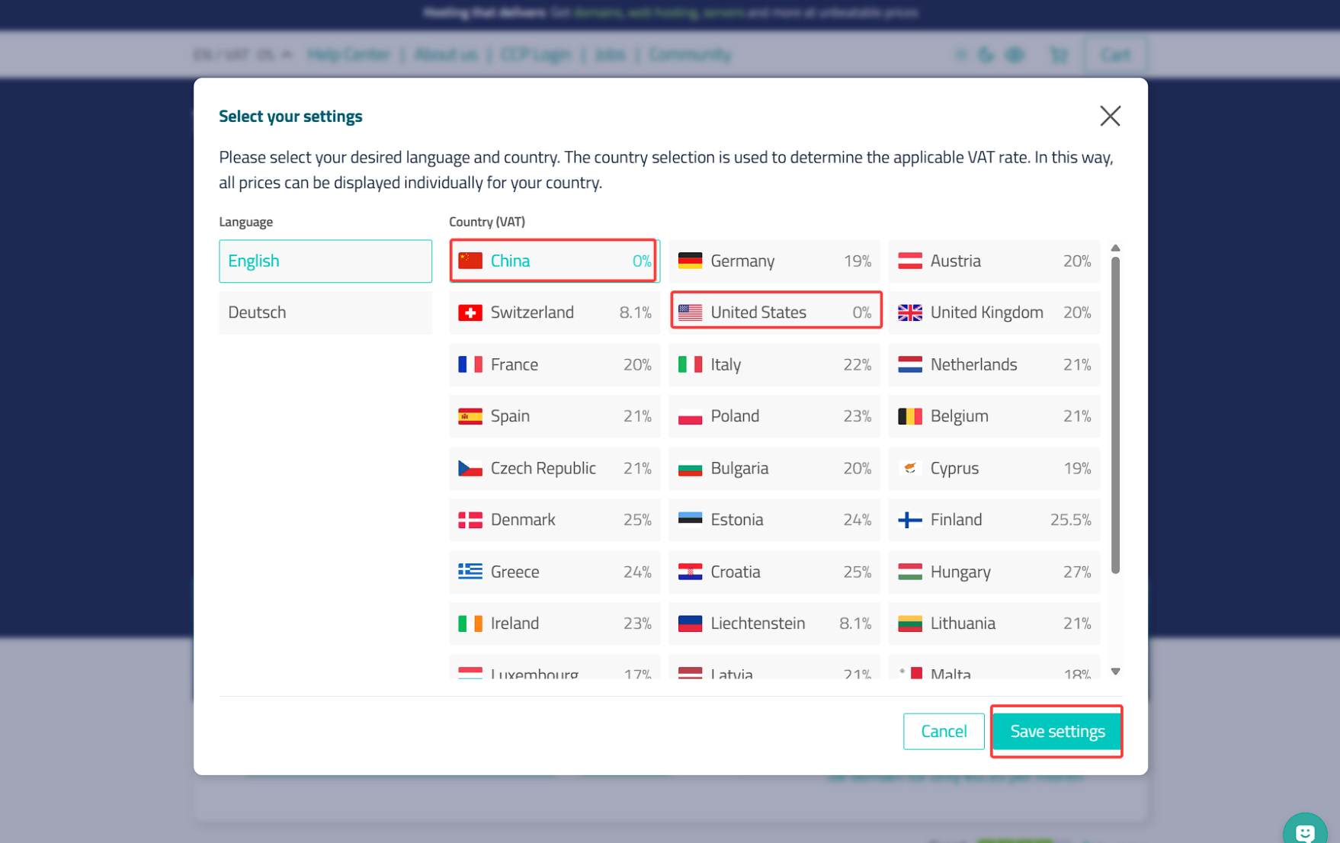
Task: Choose Germany as VAT country
Action: click(774, 261)
